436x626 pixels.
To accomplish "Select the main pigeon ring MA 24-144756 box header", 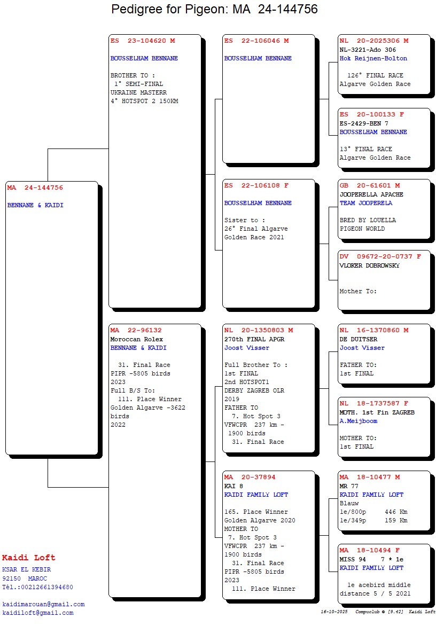I will pyautogui.click(x=35, y=187).
